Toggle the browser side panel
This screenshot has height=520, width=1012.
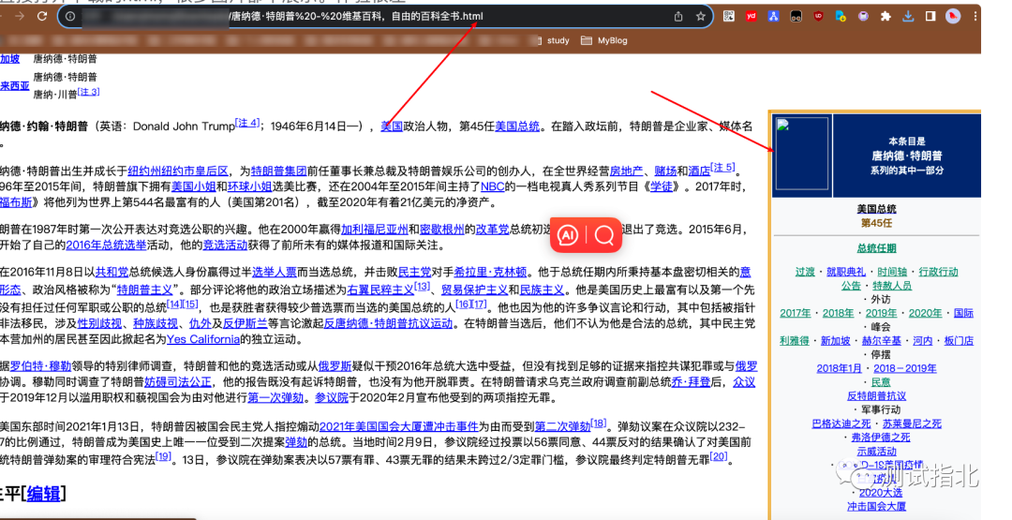[930, 16]
